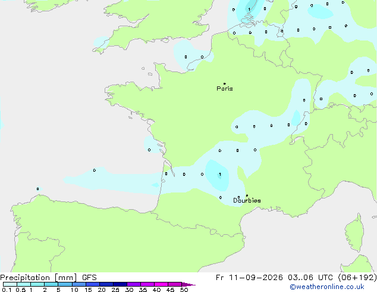Click the value 1 in southwest France
377x292 pixels.
point(220,174)
